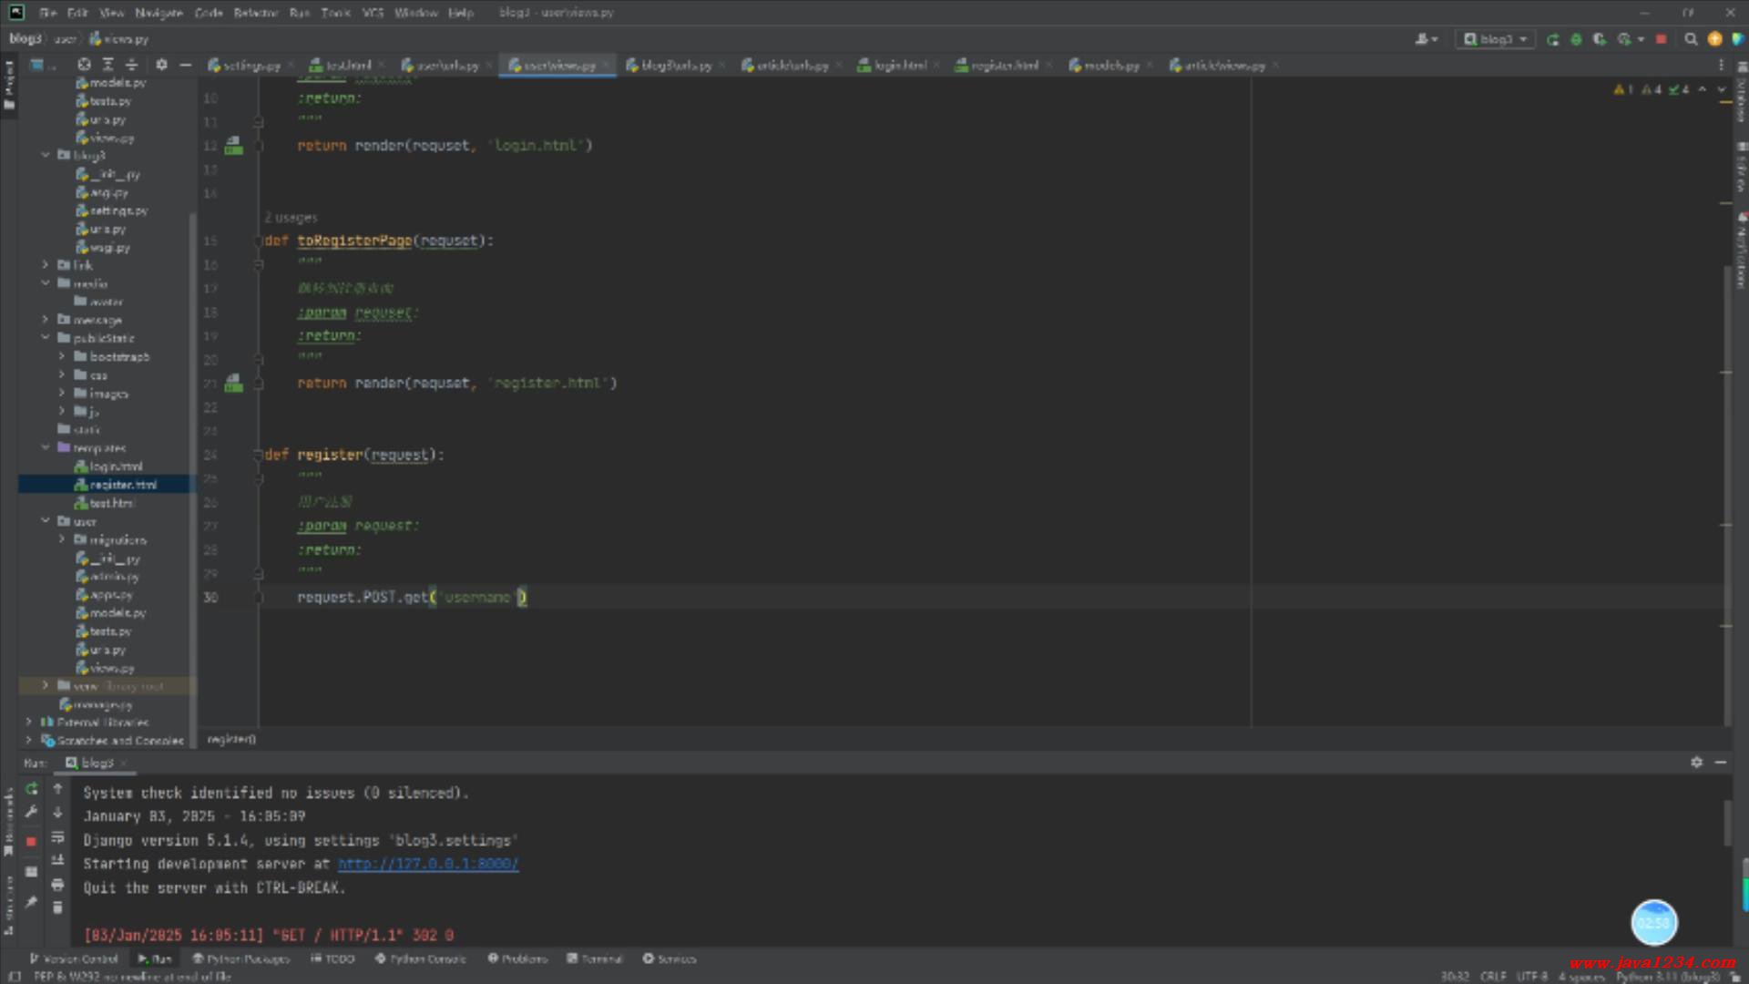Click the red Stop button in main toolbar

point(1661,39)
